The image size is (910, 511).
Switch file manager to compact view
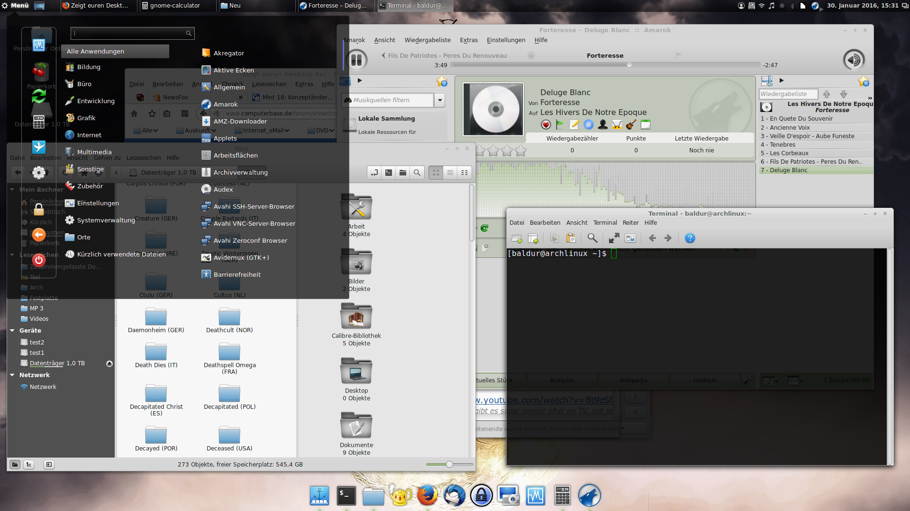(464, 173)
